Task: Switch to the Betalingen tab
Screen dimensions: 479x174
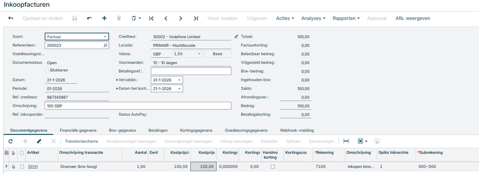Action: tap(158, 130)
